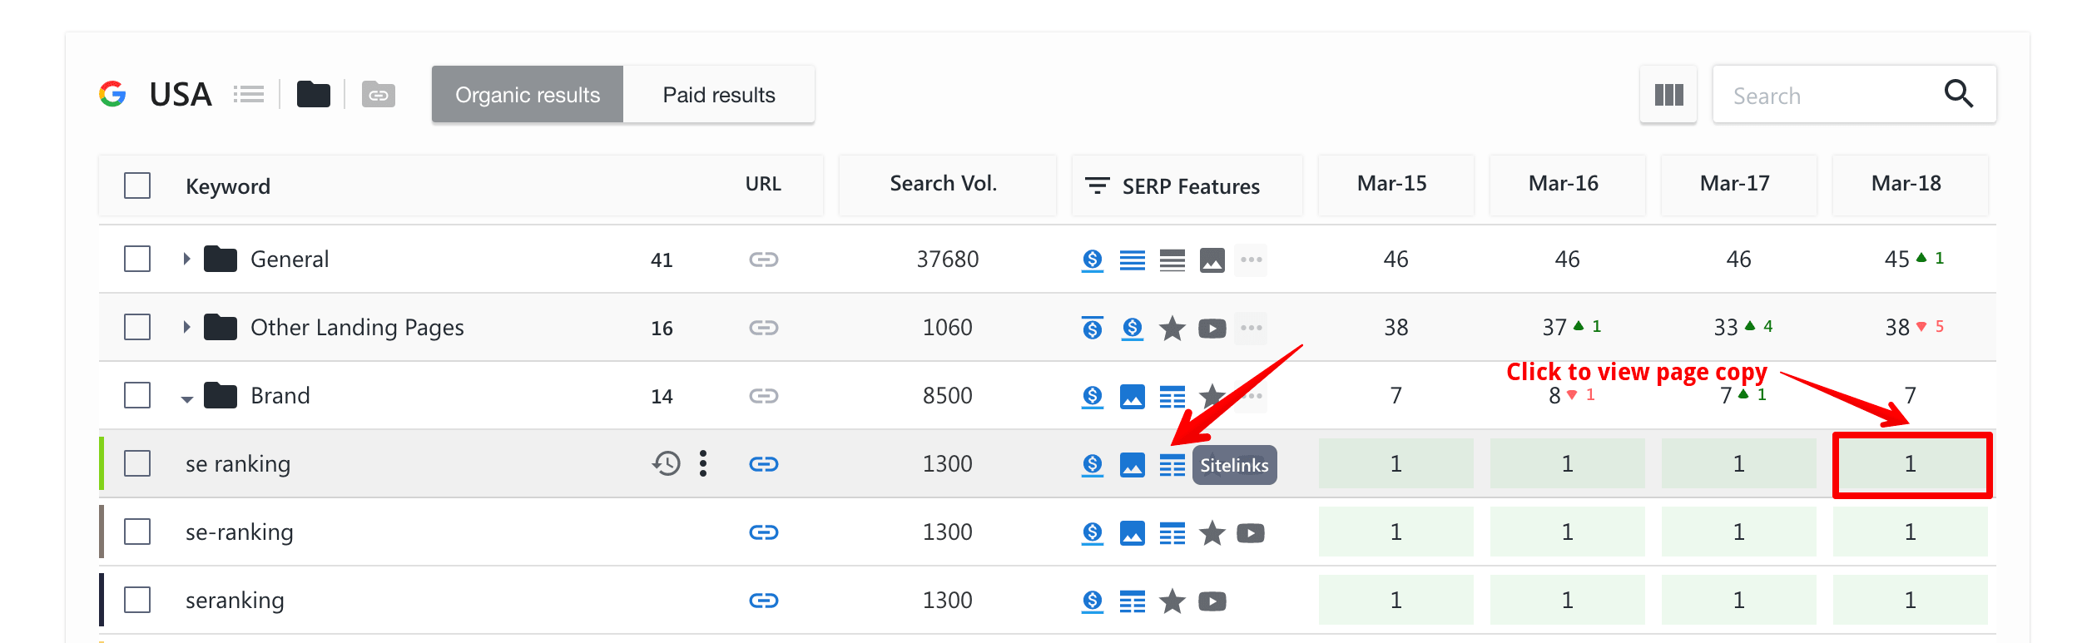The height and width of the screenshot is (643, 2092).
Task: Click Mar-18 position cell for se ranking
Action: point(1911,464)
